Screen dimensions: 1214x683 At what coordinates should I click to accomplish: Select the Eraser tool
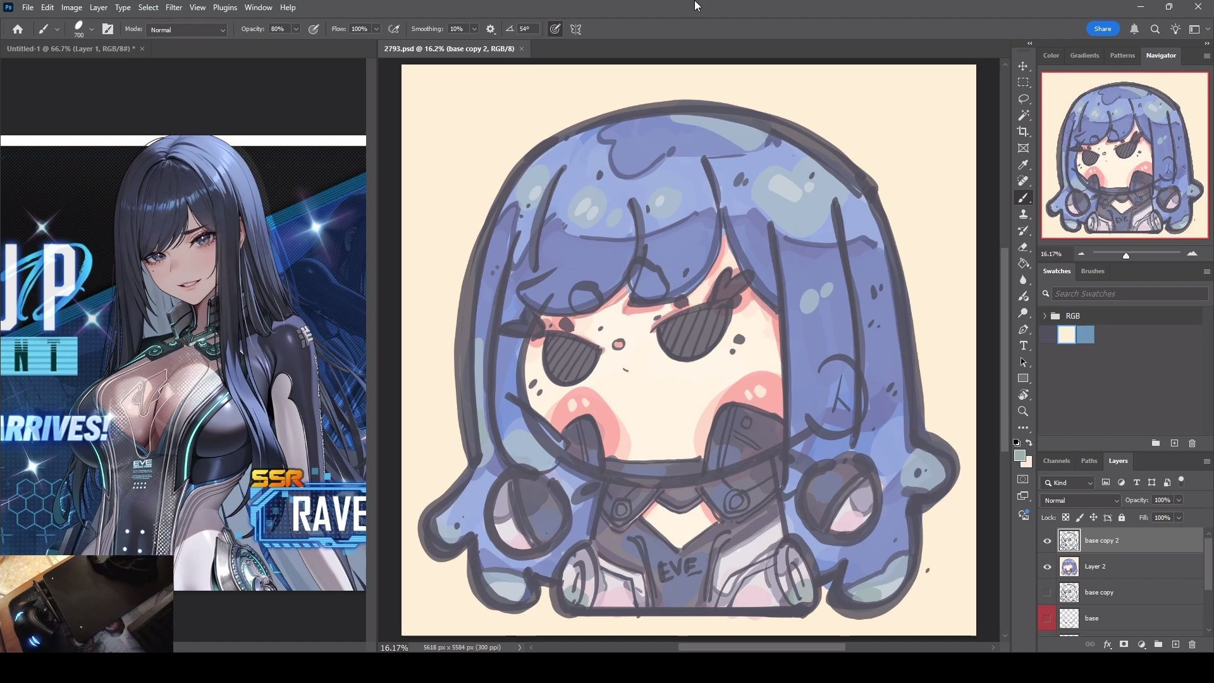[1023, 247]
